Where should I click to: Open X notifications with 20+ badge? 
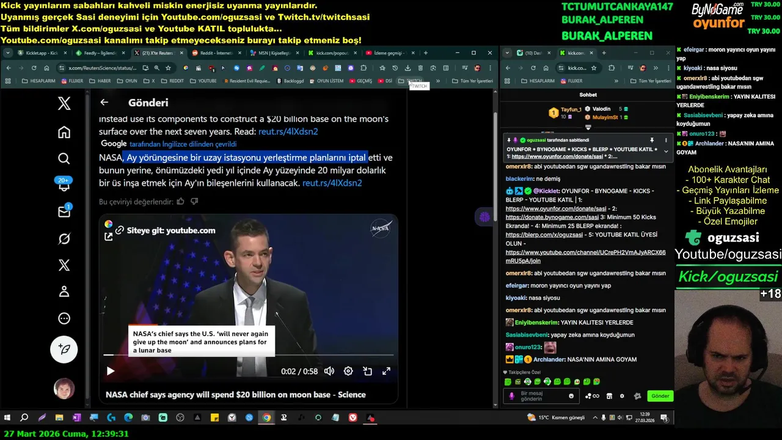(64, 185)
